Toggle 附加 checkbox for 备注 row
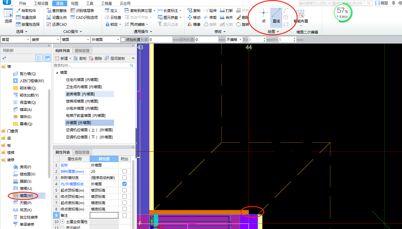This screenshot has width=402, height=229. [124, 215]
